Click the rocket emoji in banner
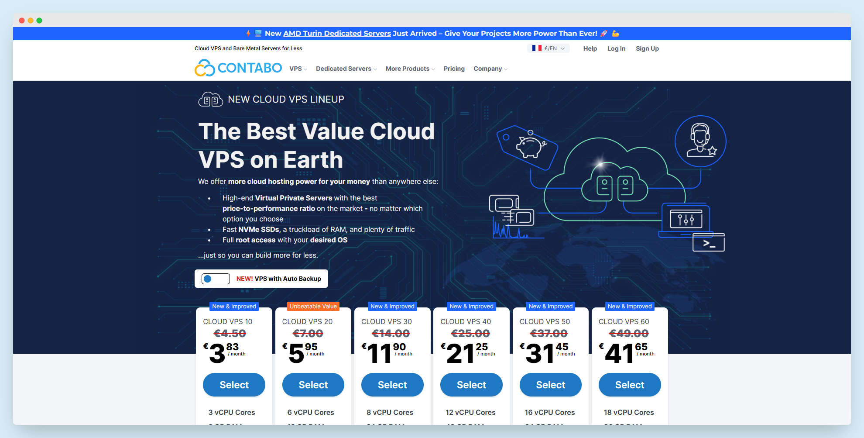This screenshot has width=864, height=438. (604, 34)
